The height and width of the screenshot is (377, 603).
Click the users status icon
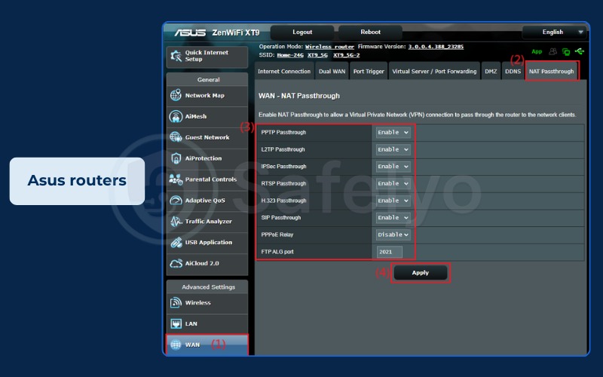pos(552,51)
